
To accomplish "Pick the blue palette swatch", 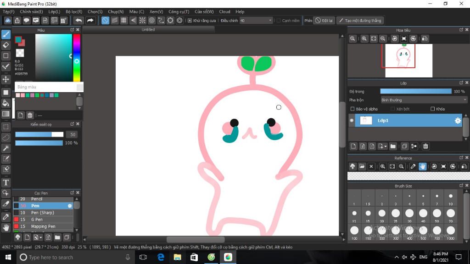I will (x=47, y=95).
